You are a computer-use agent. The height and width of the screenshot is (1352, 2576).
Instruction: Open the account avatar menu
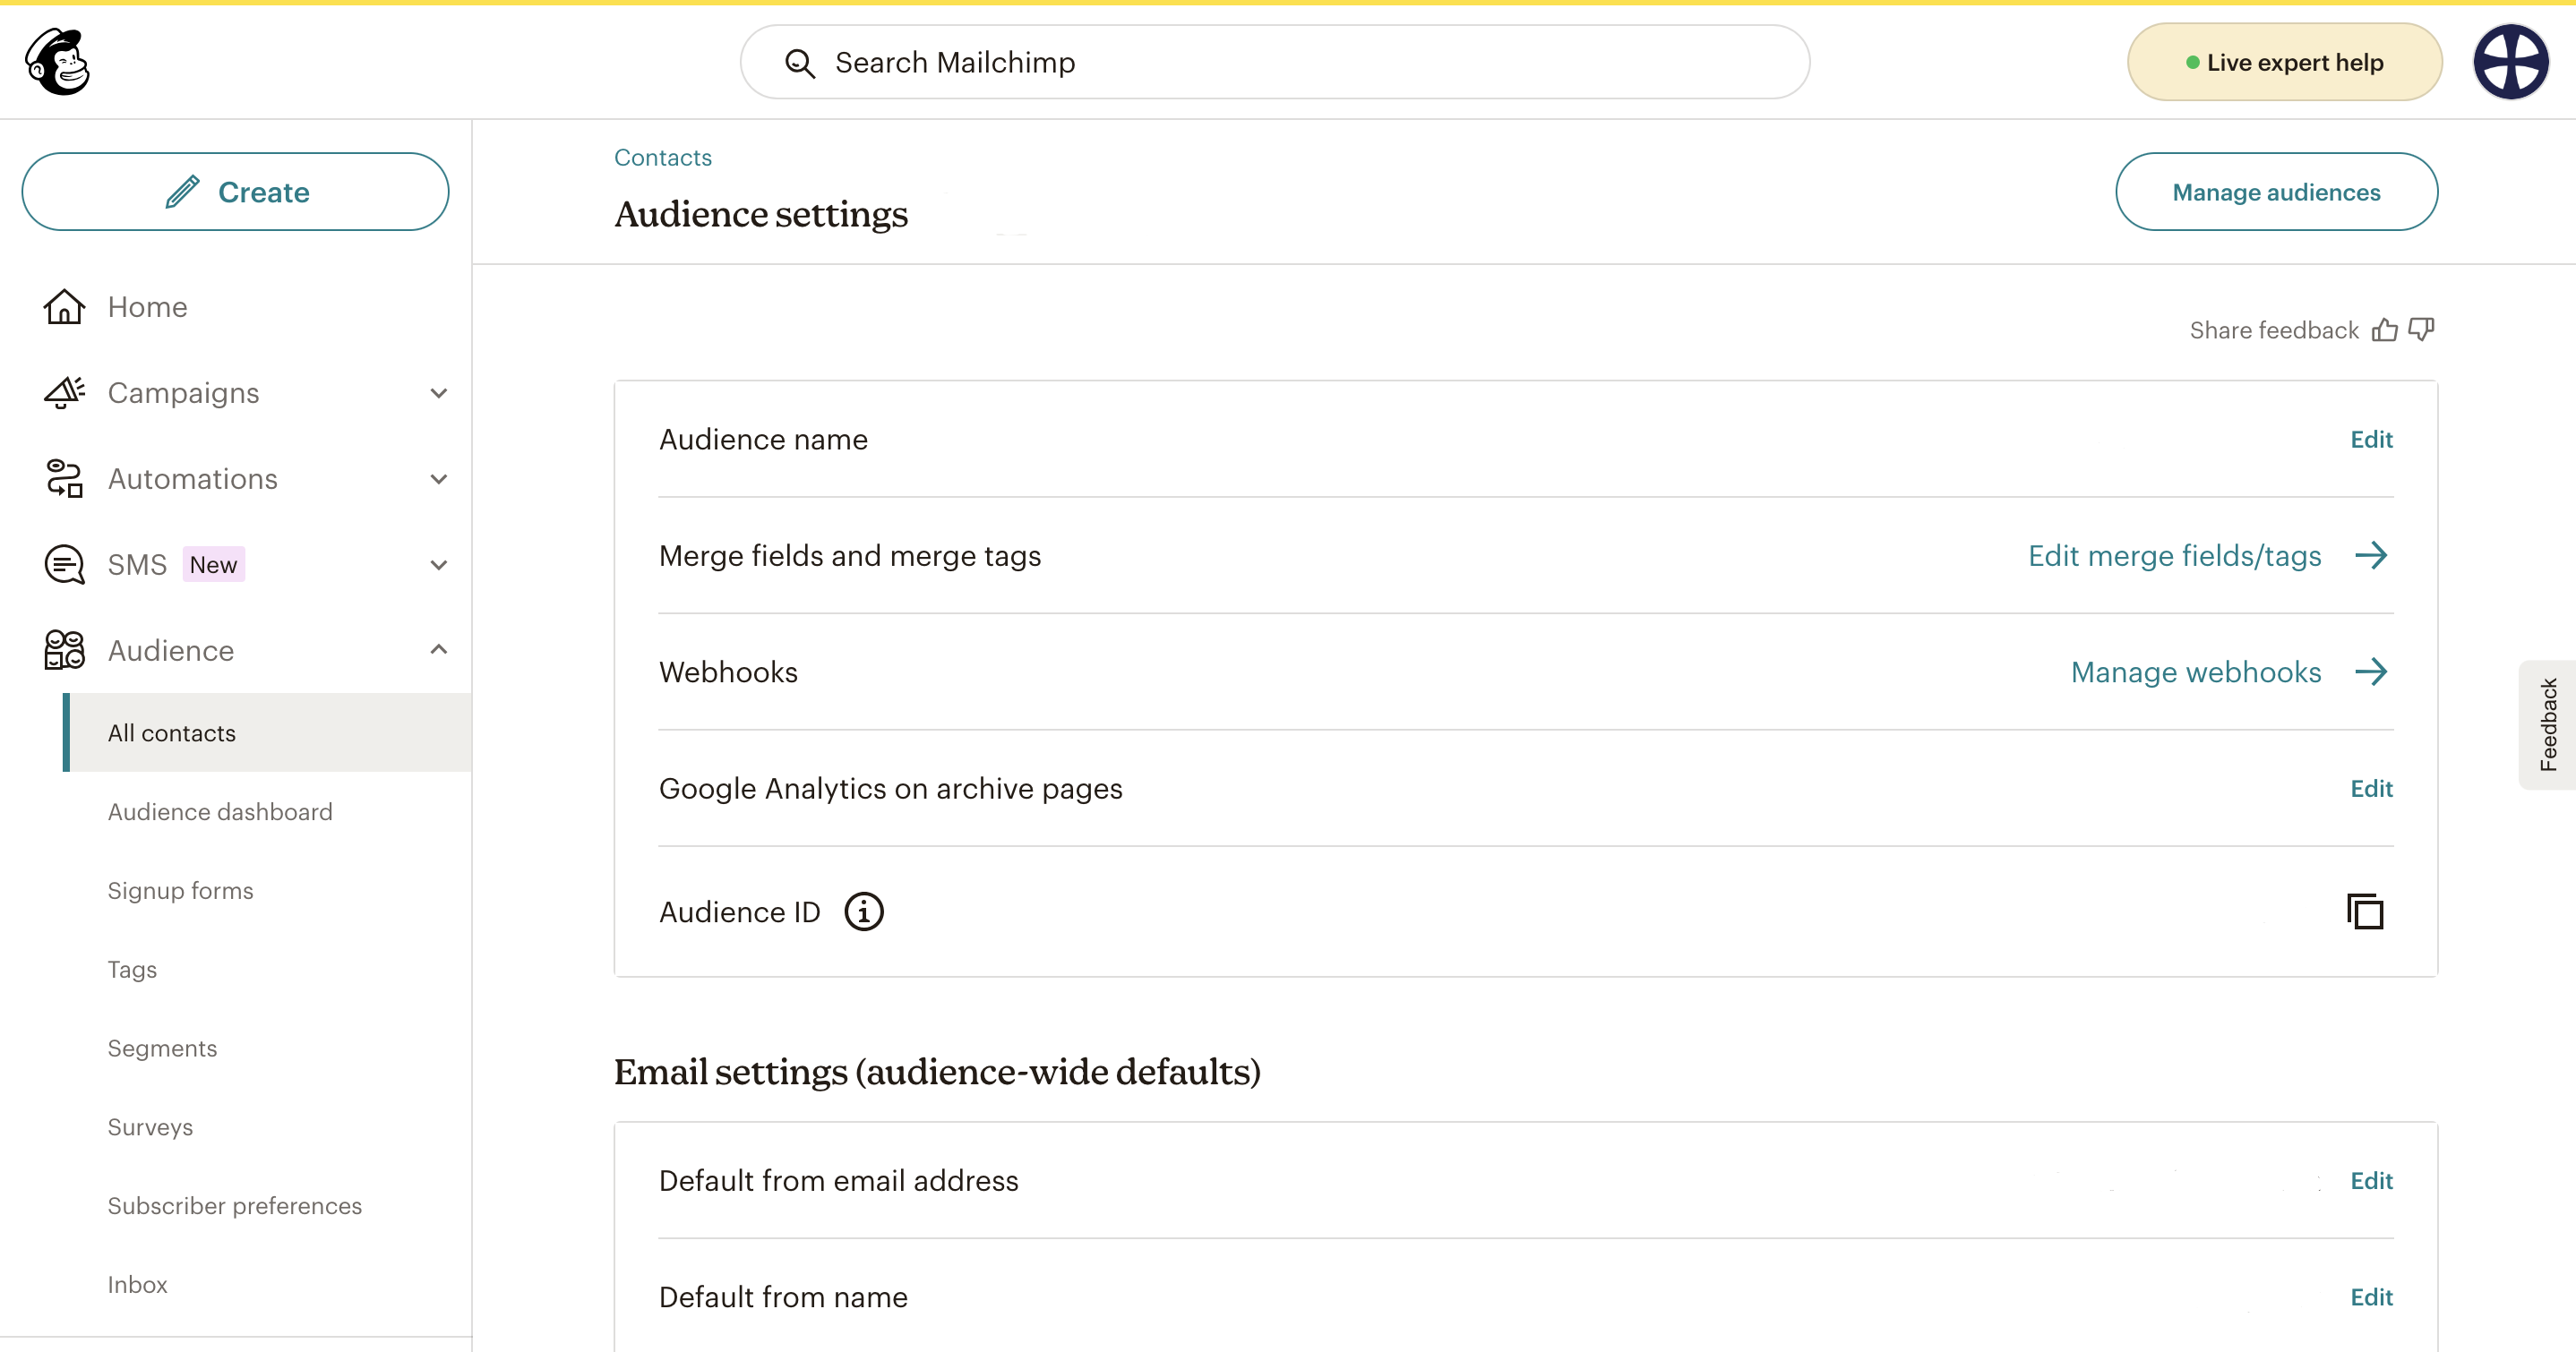2510,62
